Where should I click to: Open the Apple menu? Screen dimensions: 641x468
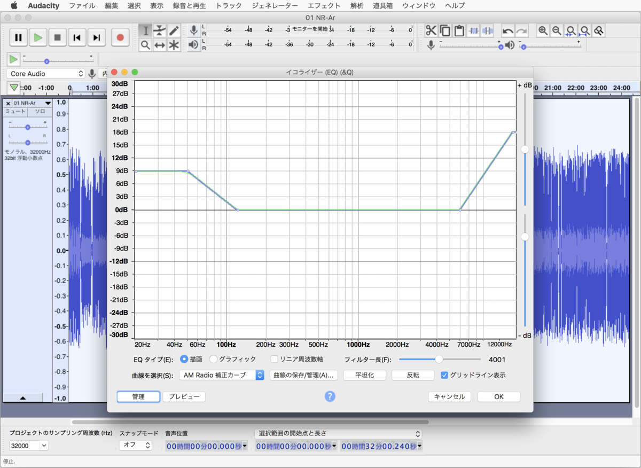(x=14, y=6)
